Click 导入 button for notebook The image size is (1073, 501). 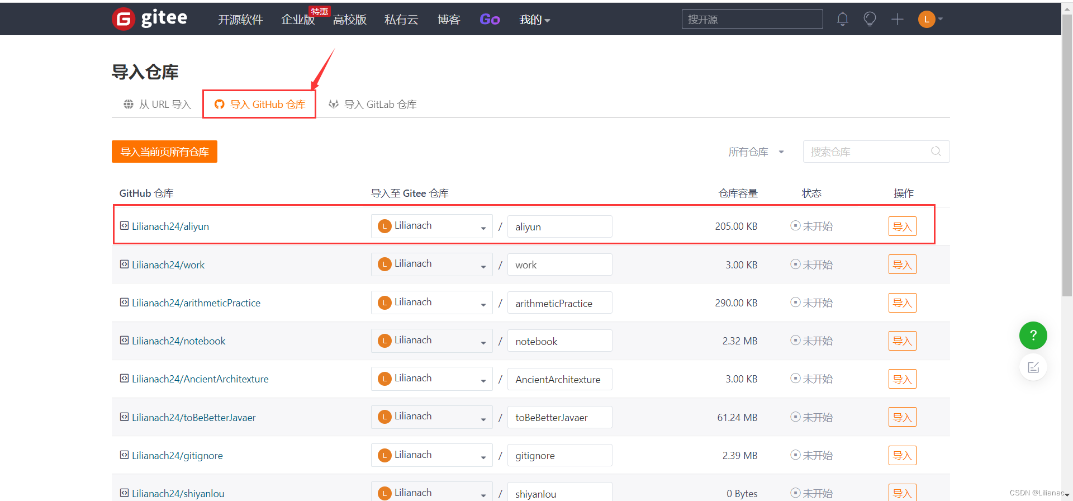tap(902, 341)
